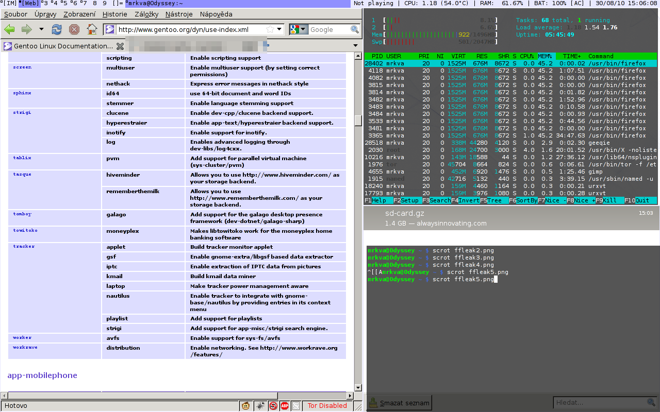
Task: Open the search engine selector dropdown
Action: click(299, 30)
